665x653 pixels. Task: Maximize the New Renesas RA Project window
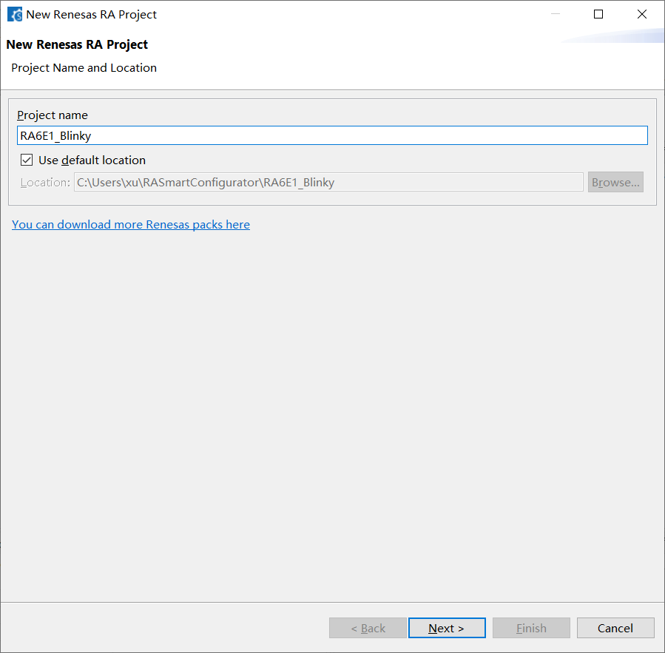(598, 14)
